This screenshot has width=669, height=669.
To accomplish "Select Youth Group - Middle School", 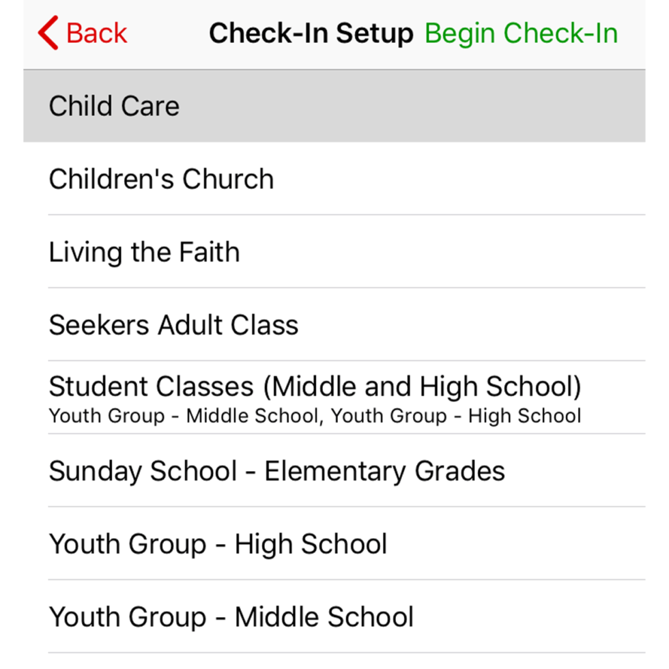I will coord(231,617).
